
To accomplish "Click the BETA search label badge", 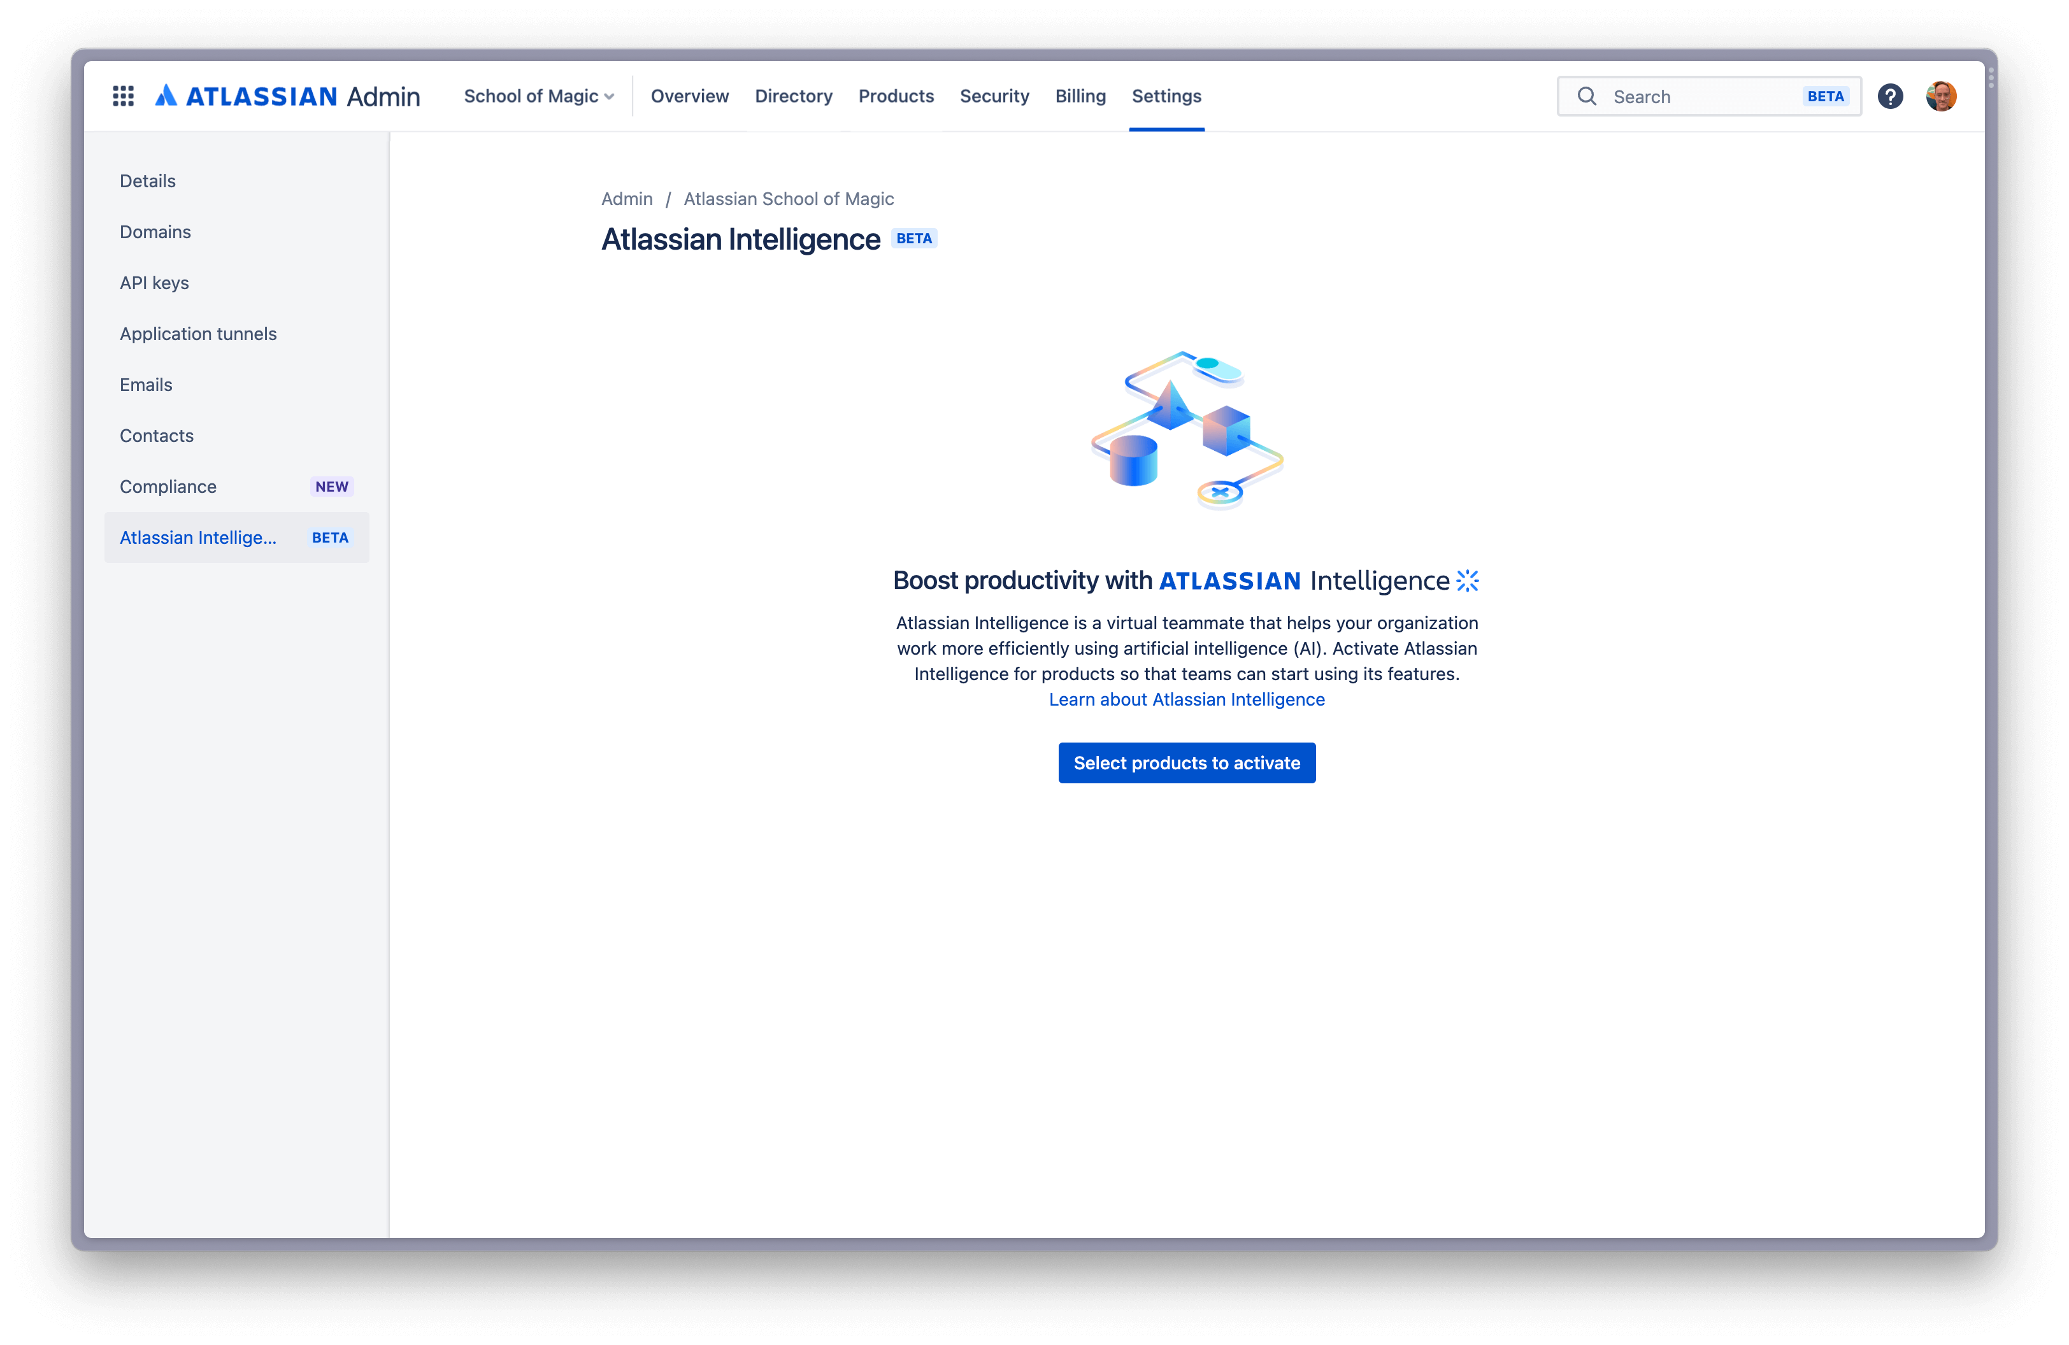I will coord(1824,95).
